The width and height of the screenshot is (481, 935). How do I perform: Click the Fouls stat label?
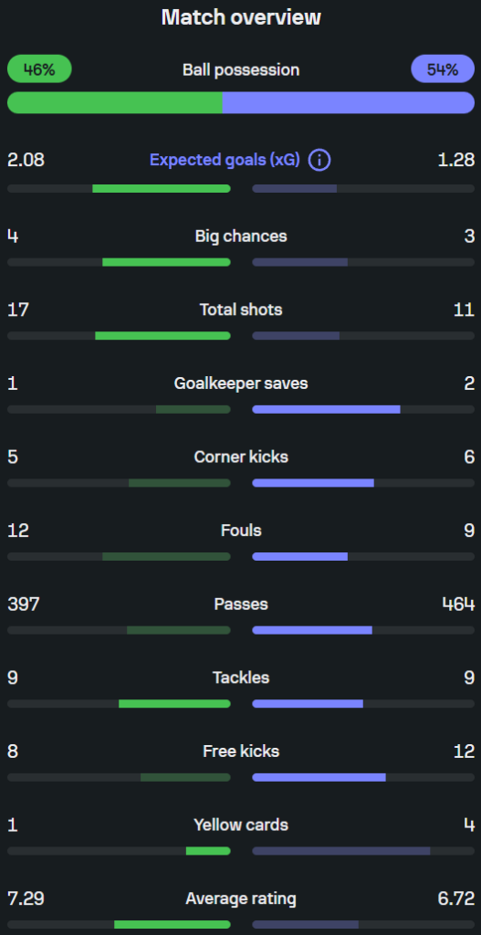tap(241, 531)
